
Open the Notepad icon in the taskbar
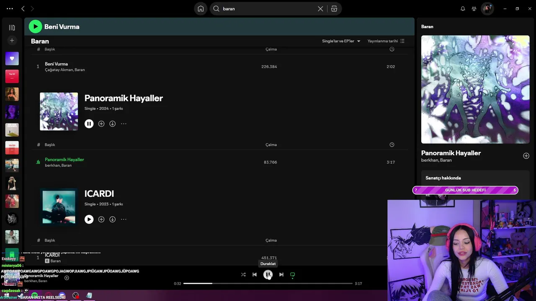(x=89, y=296)
